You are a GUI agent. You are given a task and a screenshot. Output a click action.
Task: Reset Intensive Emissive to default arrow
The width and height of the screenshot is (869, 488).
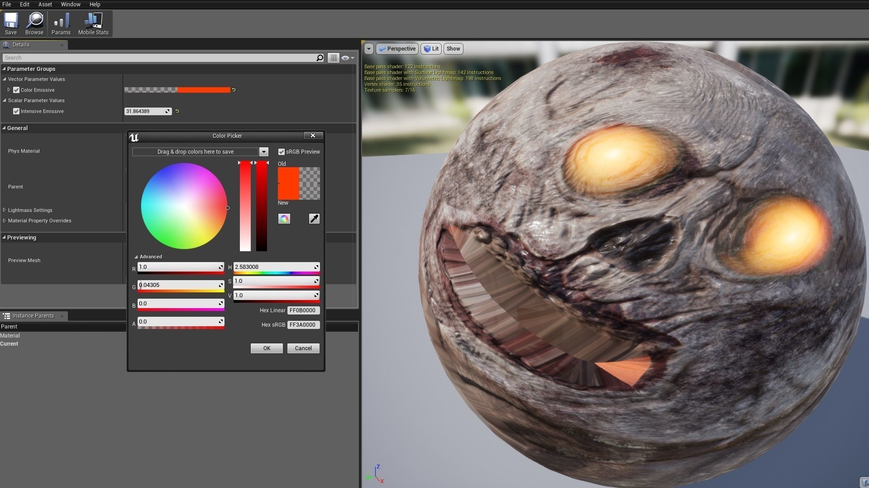[x=177, y=111]
